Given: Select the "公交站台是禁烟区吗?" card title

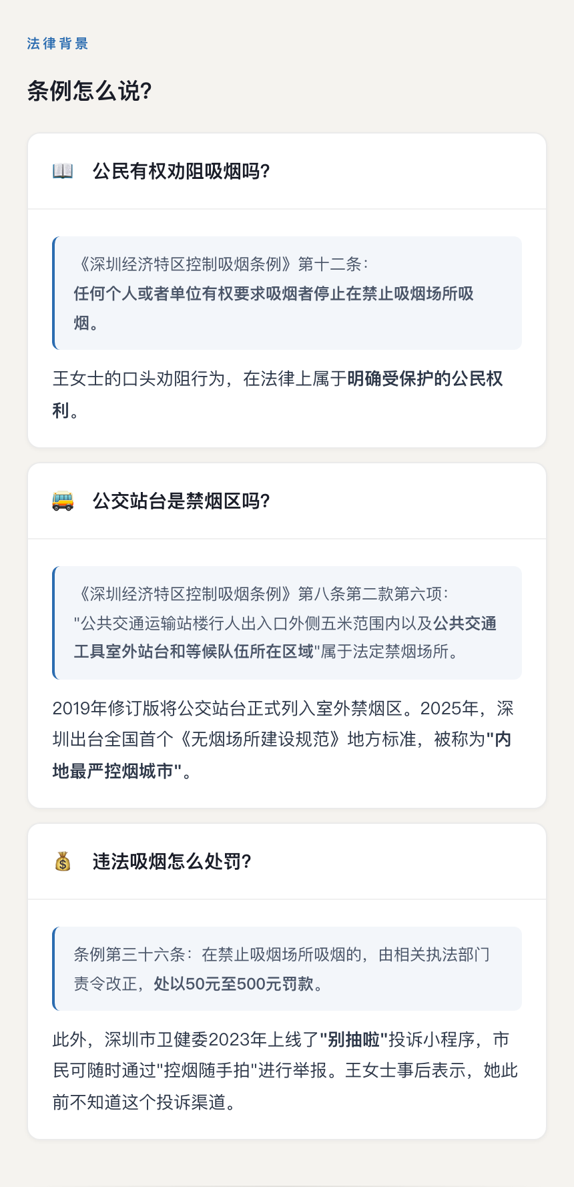Looking at the screenshot, I should click(x=181, y=501).
